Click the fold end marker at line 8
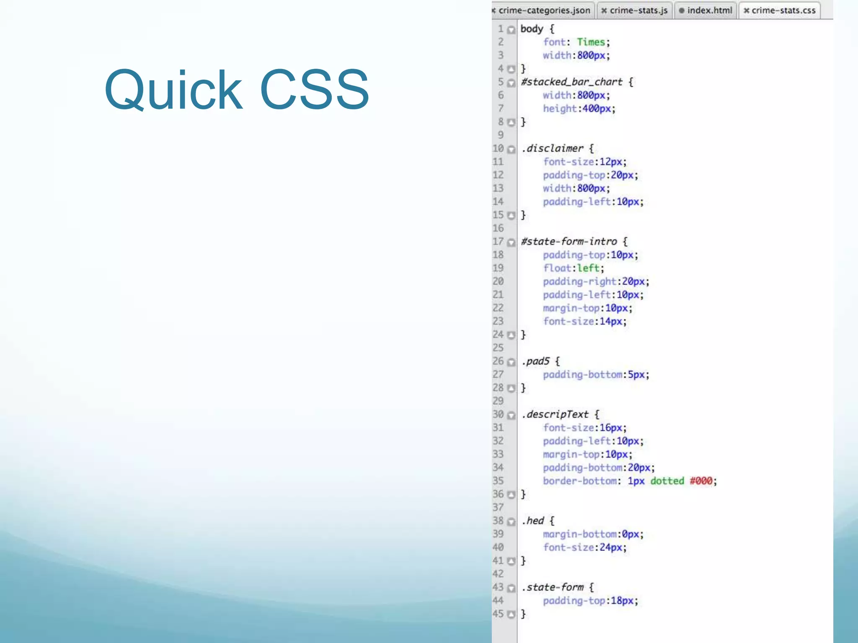This screenshot has width=858, height=643. (511, 122)
